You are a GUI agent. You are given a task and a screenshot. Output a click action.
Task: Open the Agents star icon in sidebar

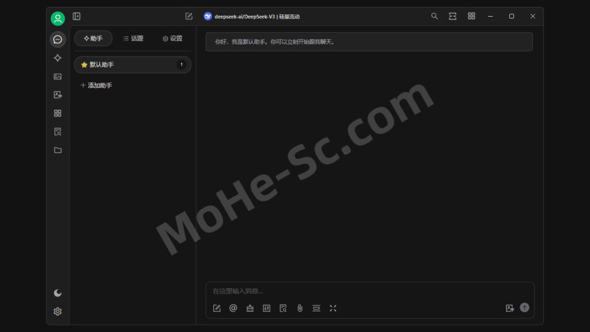click(x=58, y=58)
